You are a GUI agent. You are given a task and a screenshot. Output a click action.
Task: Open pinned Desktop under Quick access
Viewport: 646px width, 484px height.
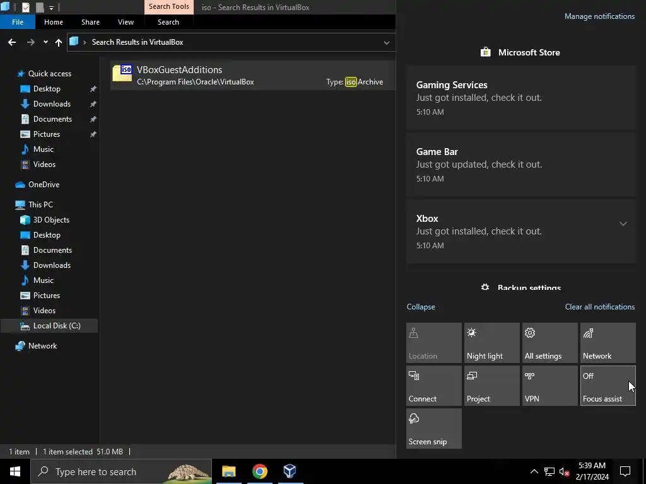(47, 89)
